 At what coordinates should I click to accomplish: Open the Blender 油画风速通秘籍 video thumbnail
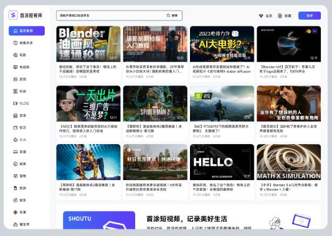pos(88,44)
